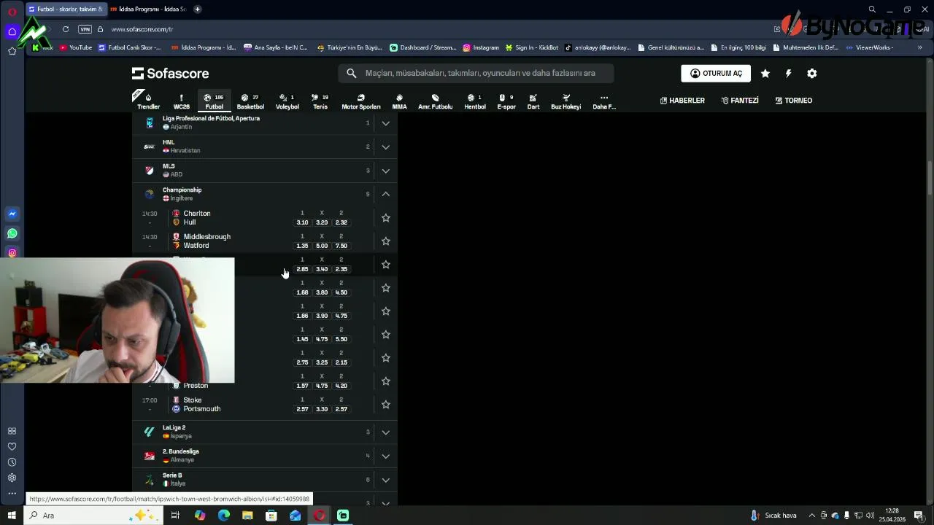Open the Motor Sporları category
This screenshot has width=934, height=525.
click(361, 101)
